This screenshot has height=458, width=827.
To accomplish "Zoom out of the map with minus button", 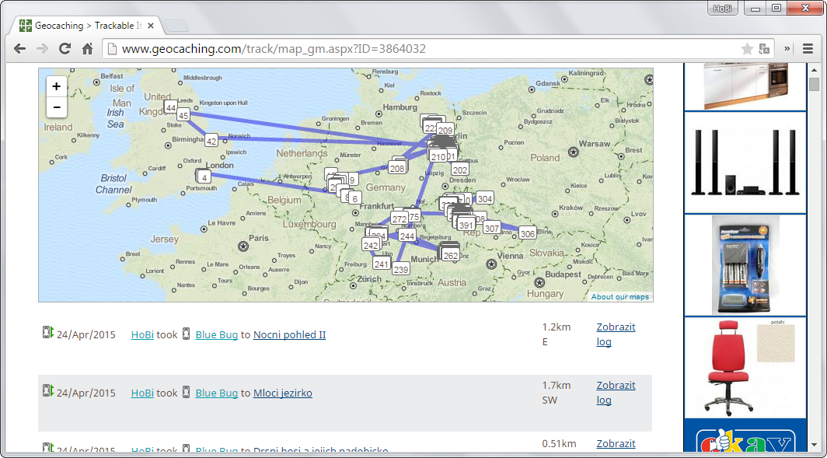I will click(x=55, y=107).
